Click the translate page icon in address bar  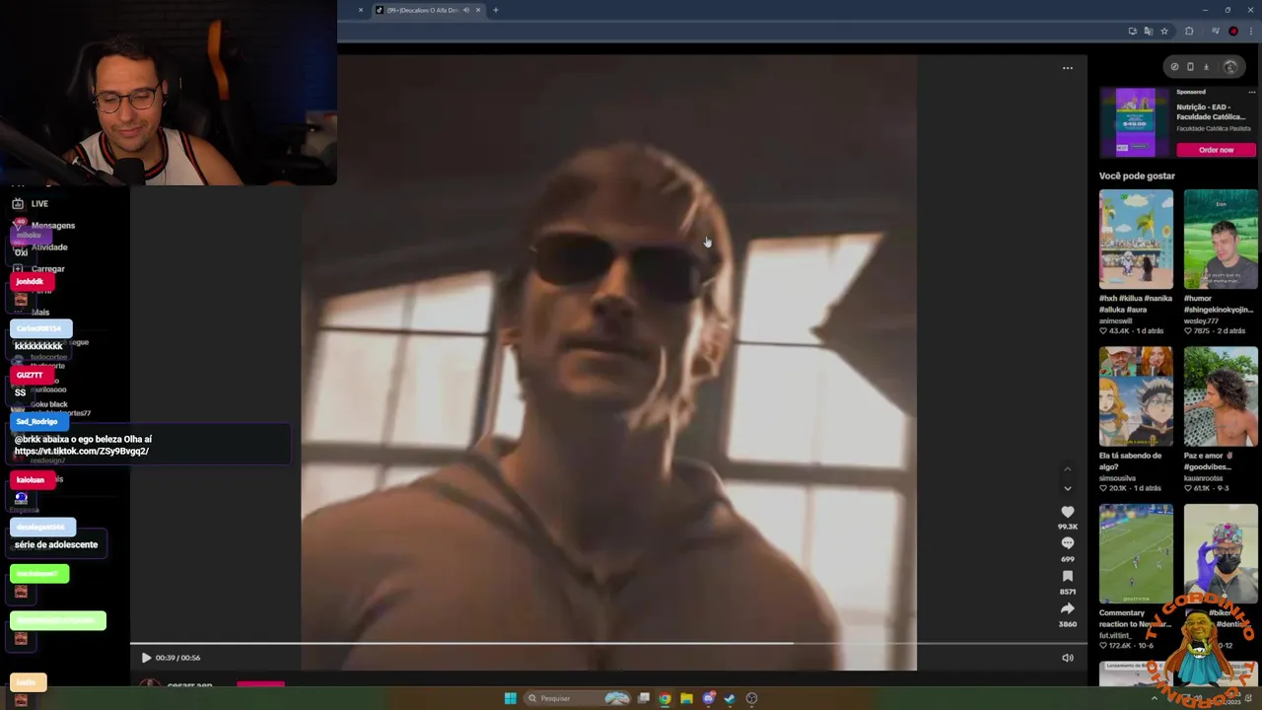(1148, 32)
